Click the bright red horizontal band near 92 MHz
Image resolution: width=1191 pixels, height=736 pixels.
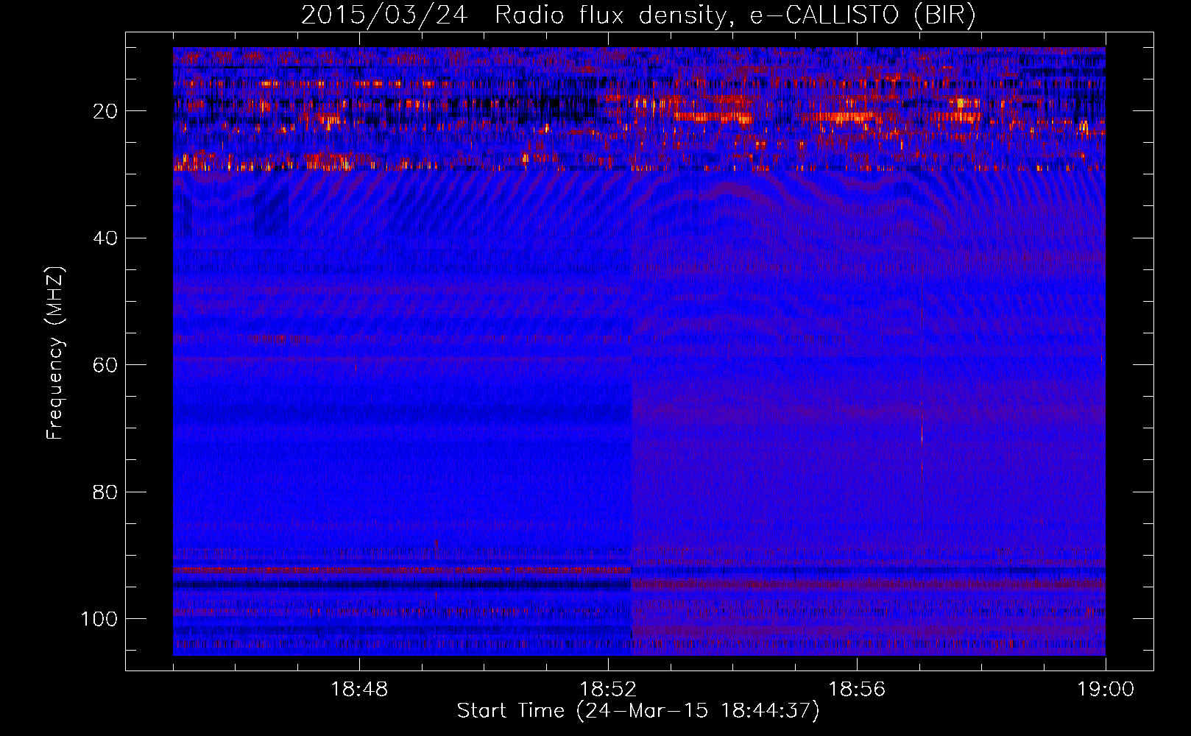click(403, 570)
